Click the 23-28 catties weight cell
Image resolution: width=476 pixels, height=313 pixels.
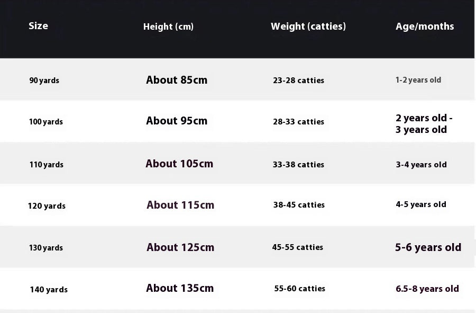coord(298,81)
